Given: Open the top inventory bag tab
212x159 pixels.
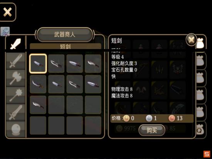Looking at the screenshot, I should click(200, 44).
